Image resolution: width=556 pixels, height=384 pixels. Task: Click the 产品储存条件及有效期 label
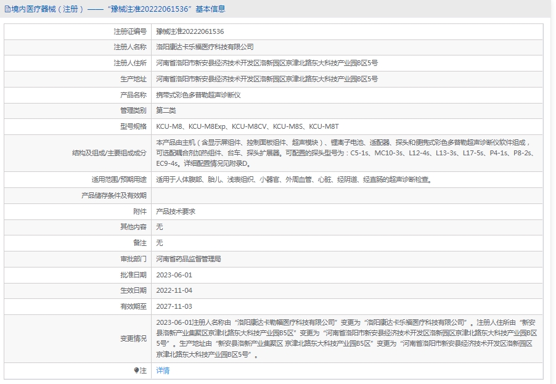coord(114,196)
